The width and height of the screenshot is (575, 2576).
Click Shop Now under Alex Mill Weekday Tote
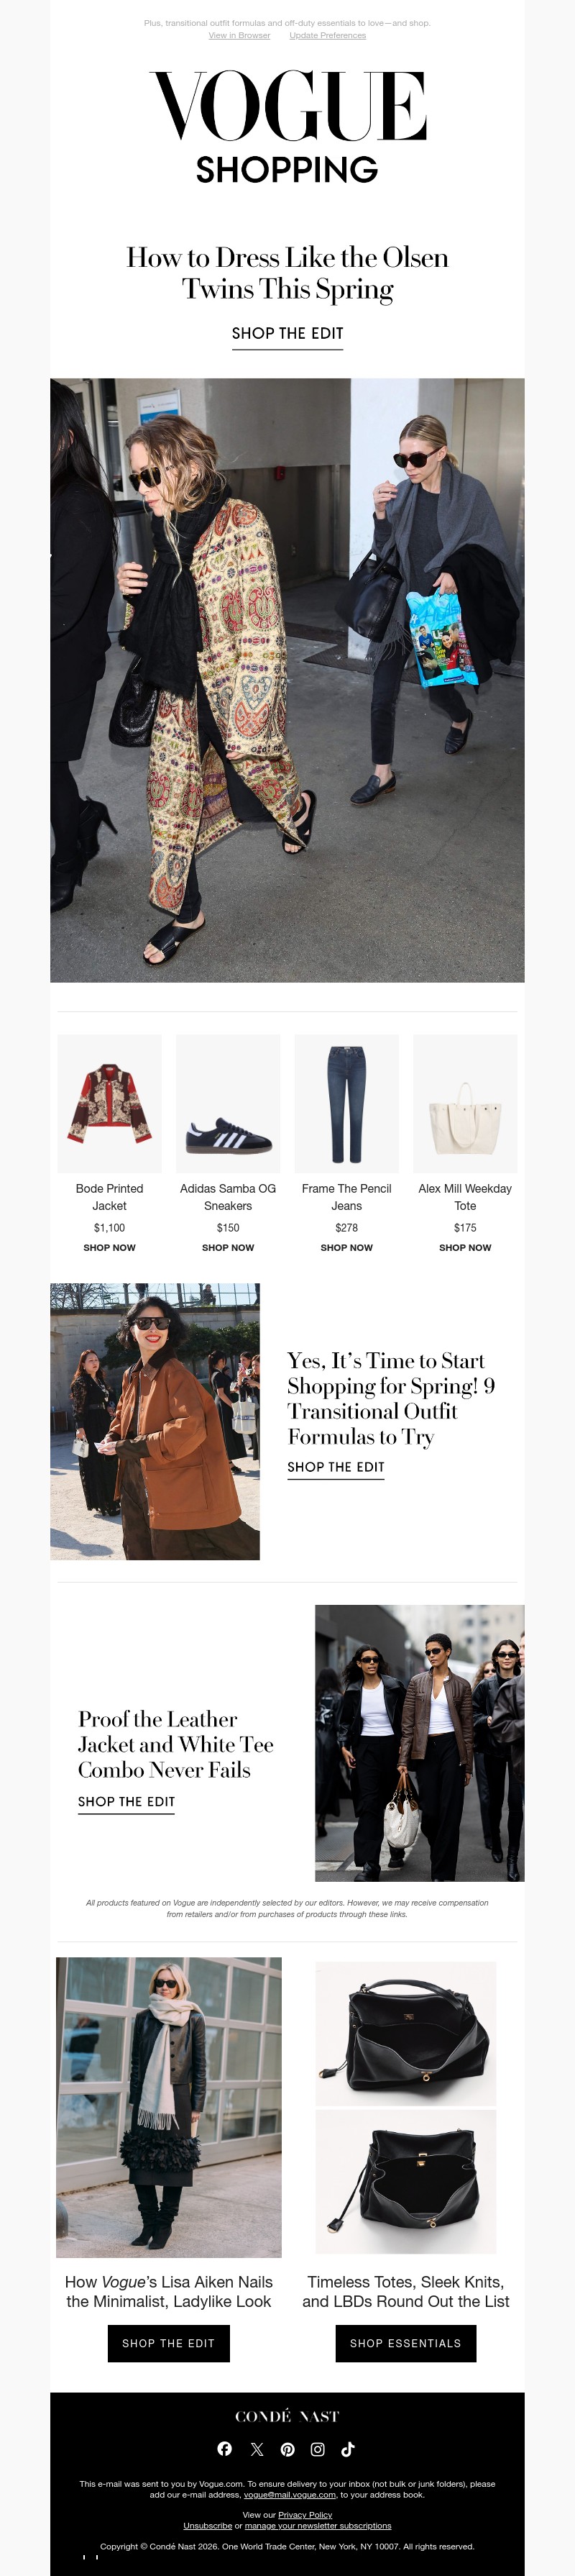[x=465, y=1247]
